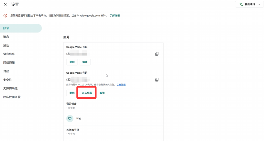This screenshot has height=141, width=264.
Task: Navigate to 付款 section
Action: point(6,71)
